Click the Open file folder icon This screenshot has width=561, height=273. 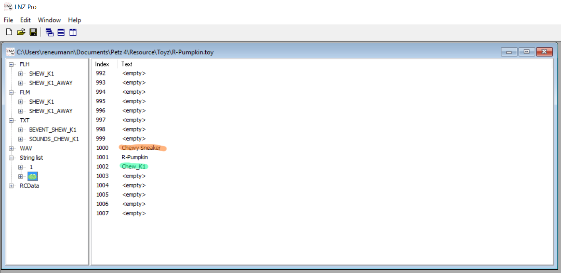point(21,32)
